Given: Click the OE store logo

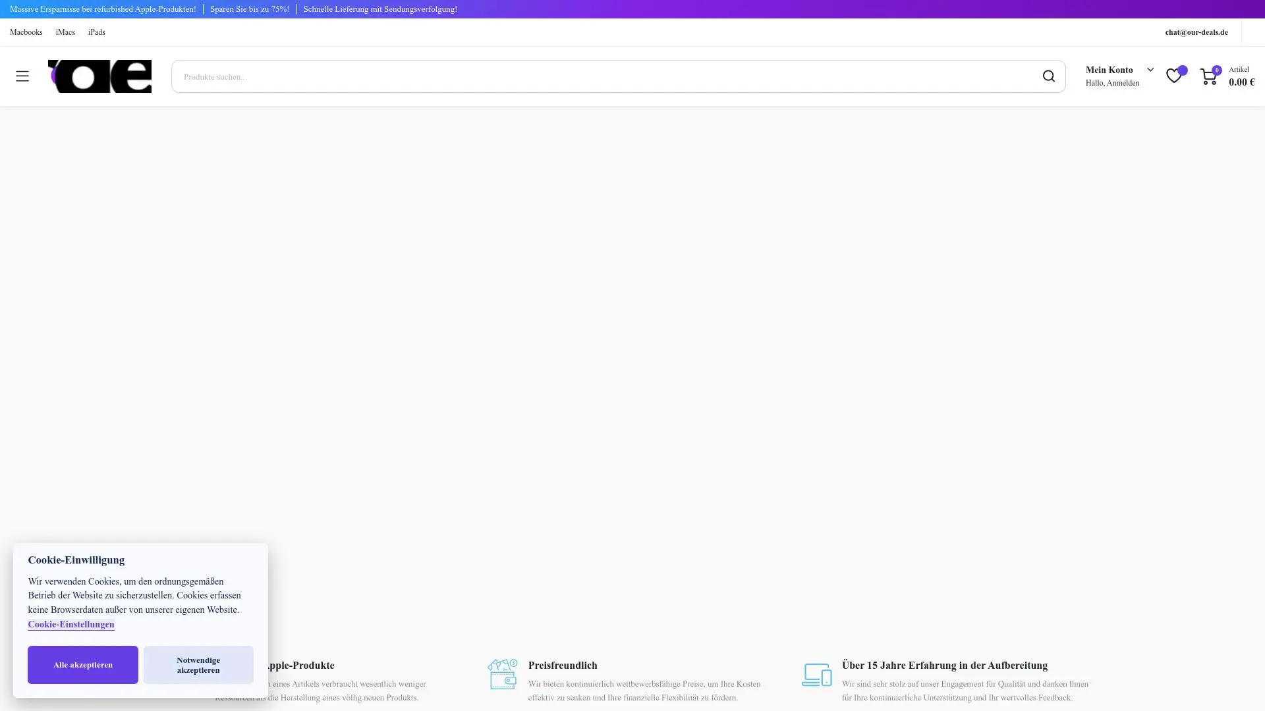Looking at the screenshot, I should point(99,76).
